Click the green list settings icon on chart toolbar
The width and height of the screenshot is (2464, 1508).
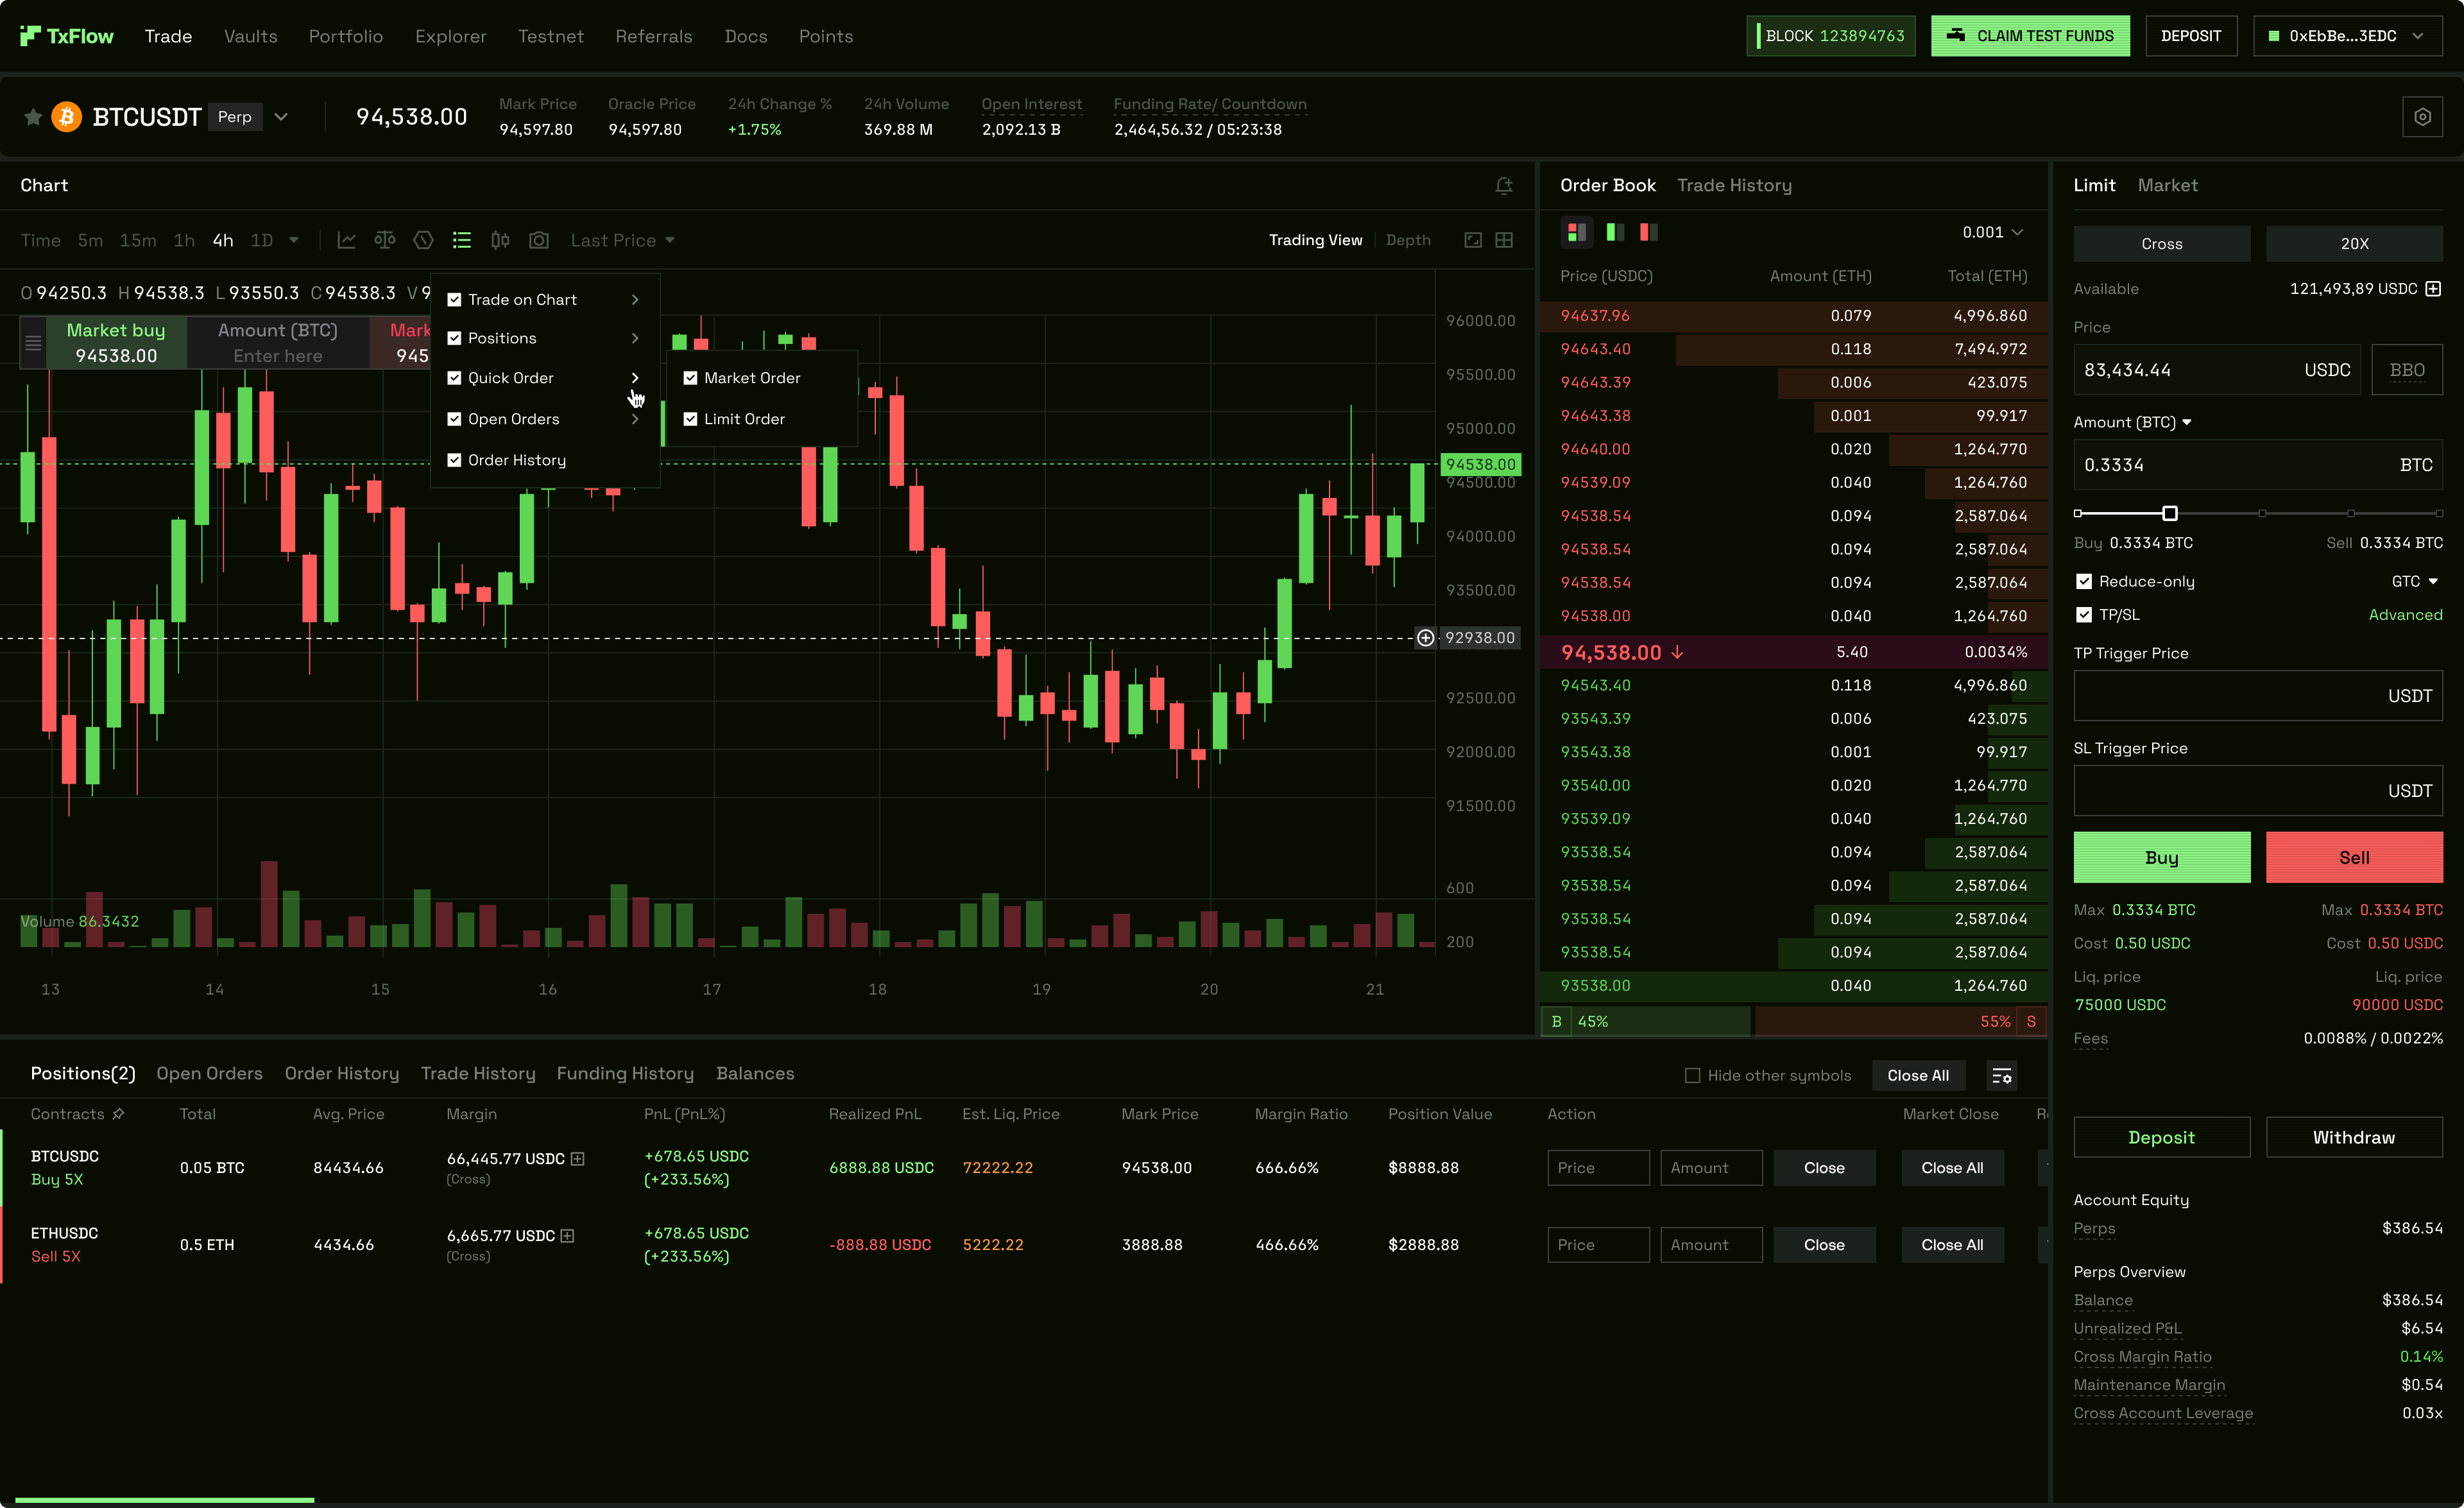pos(461,240)
